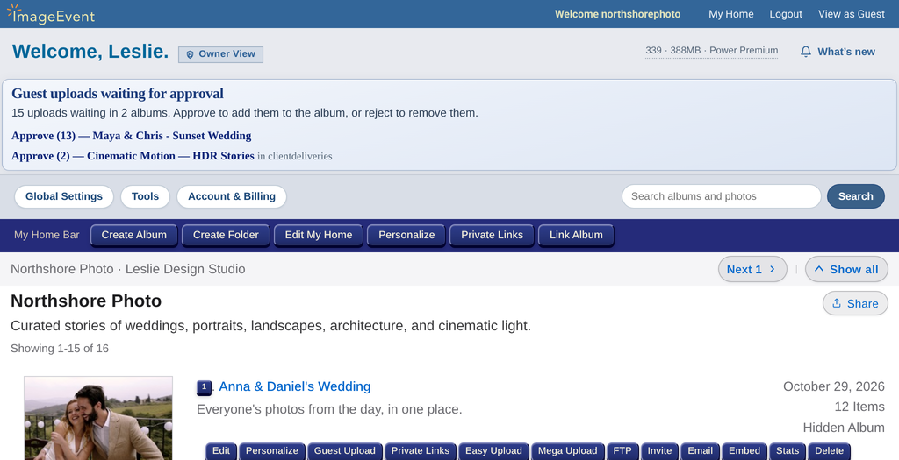Click Link Album in My Home Bar

pyautogui.click(x=576, y=235)
